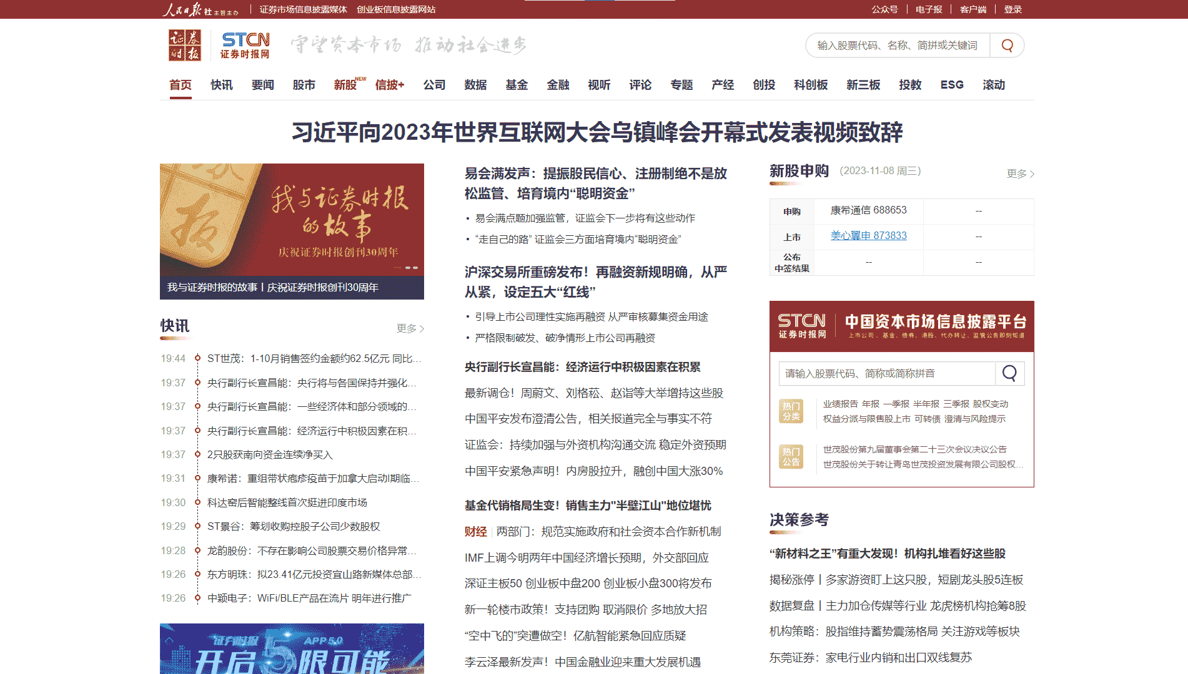Open the 美心翼申 873833 listing link

click(x=868, y=236)
